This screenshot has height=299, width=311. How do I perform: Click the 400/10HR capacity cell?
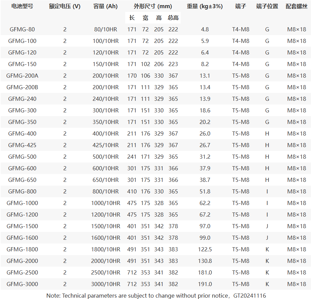pos(105,133)
